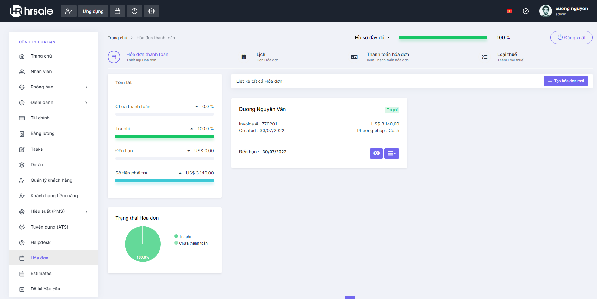The image size is (597, 299).
Task: Open the pie chart reports icon
Action: [x=134, y=11]
